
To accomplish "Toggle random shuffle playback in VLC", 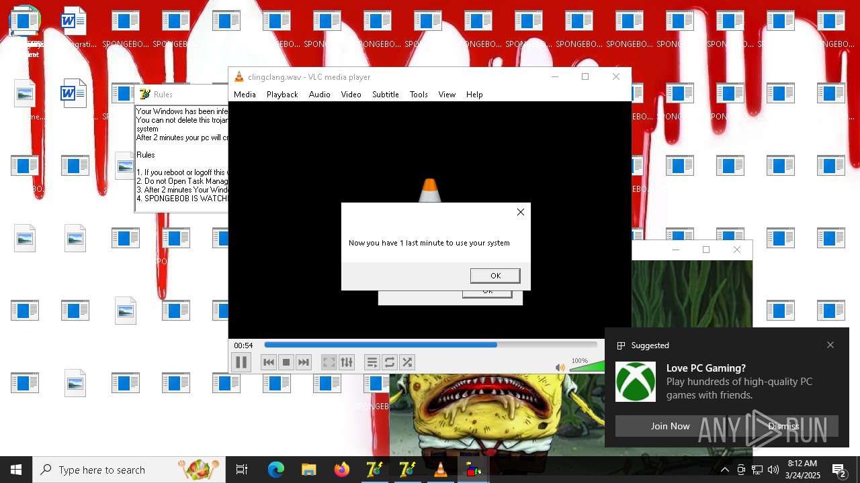I will point(407,362).
